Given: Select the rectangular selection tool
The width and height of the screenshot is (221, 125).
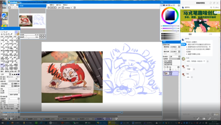Looking at the screenshot, I should tap(2, 32).
